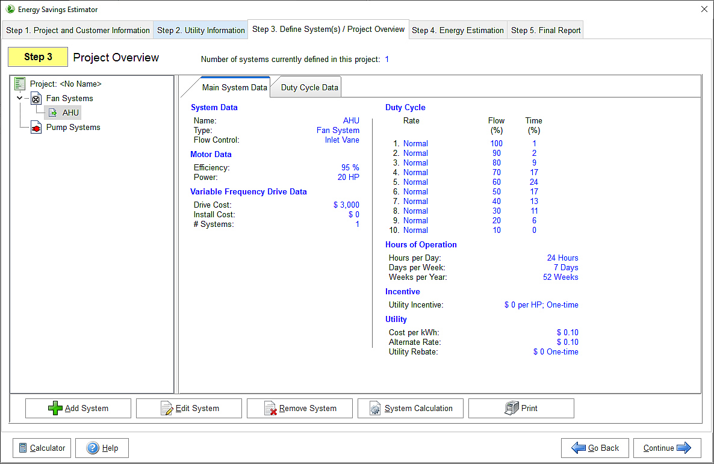Click the green plus Add System icon
714x464 pixels.
(x=55, y=409)
